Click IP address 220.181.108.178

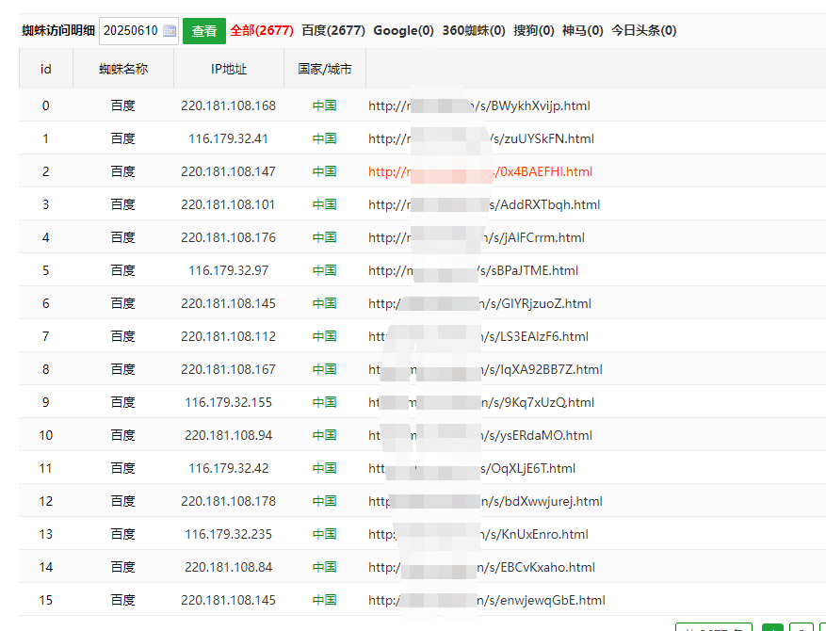point(228,501)
